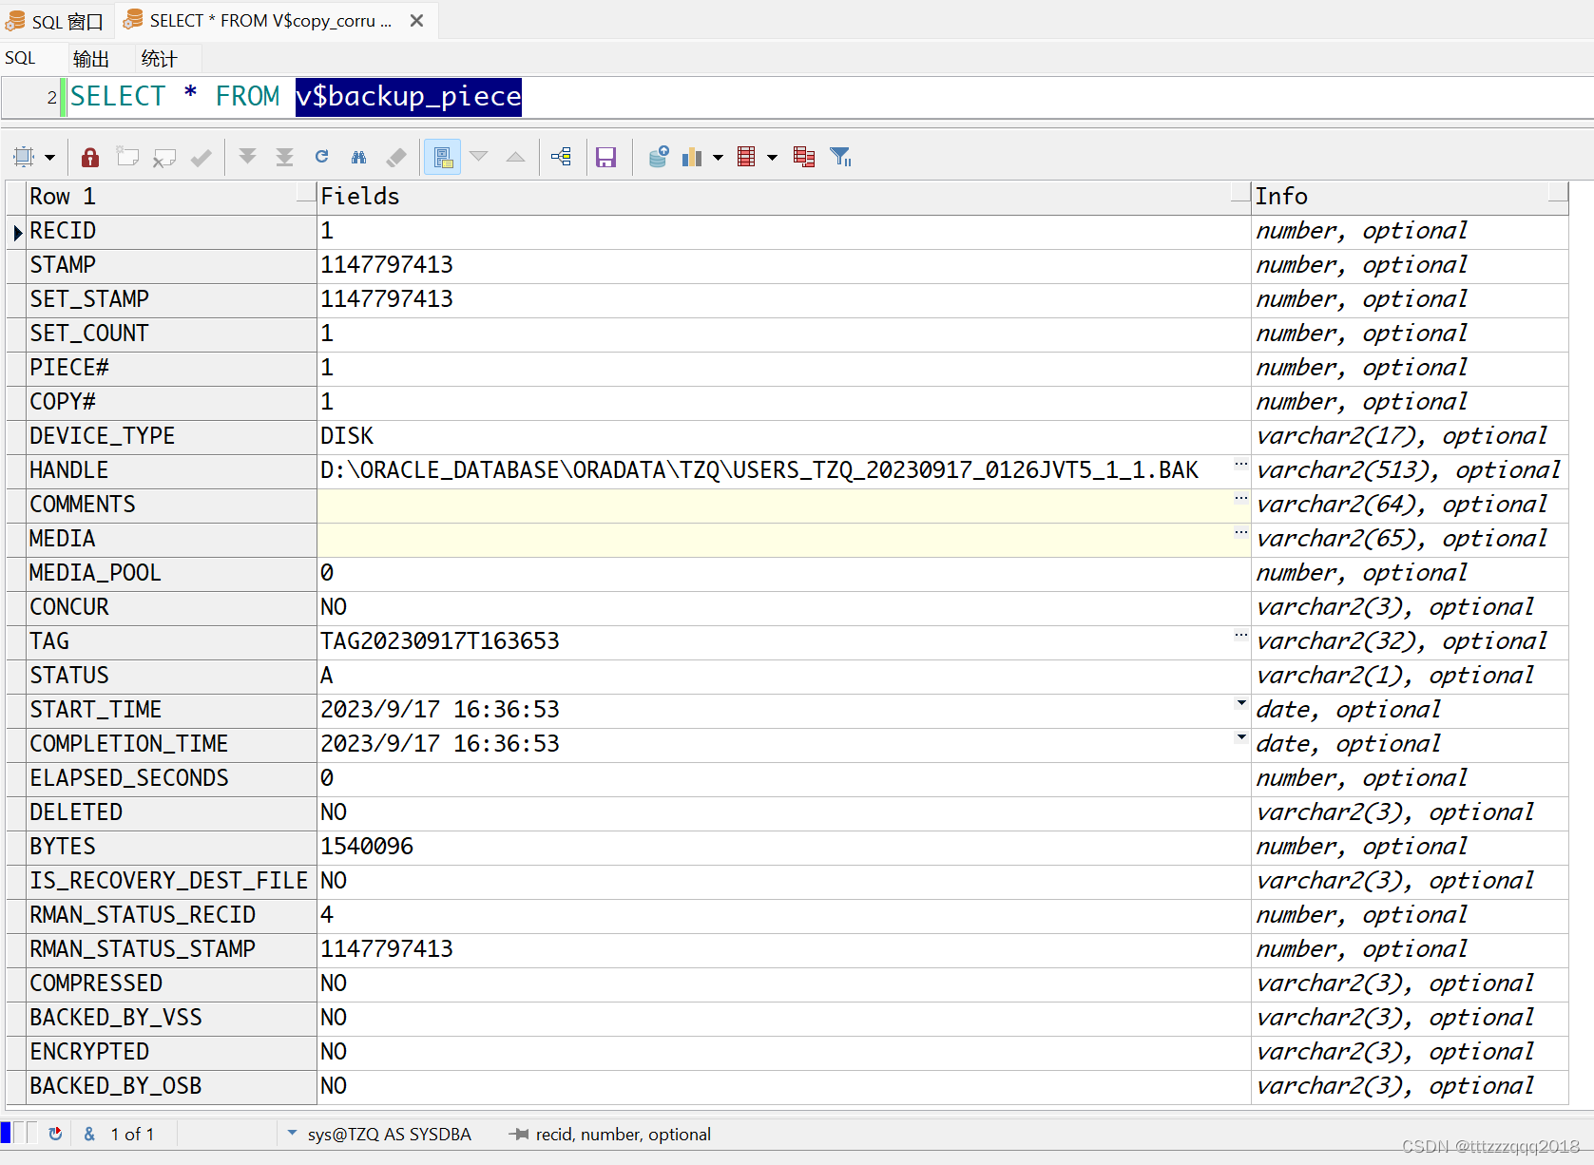
Task: Toggle the single record view button
Action: (x=442, y=157)
